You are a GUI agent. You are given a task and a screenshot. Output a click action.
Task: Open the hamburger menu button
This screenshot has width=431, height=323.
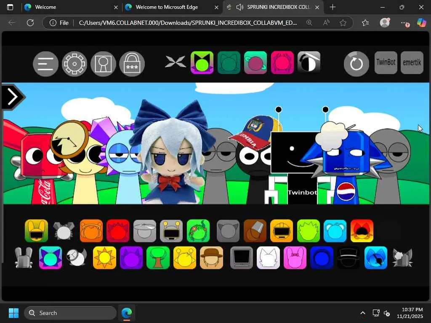(x=45, y=64)
